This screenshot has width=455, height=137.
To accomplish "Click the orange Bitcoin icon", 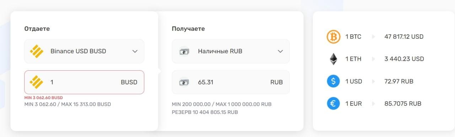I will [333, 37].
